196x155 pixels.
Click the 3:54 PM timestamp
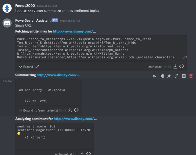(7, 81)
